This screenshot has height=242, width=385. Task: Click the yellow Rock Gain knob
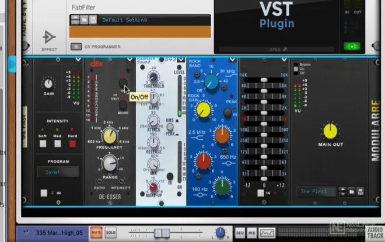point(204,110)
